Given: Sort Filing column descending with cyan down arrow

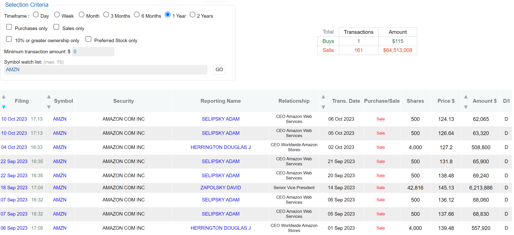Looking at the screenshot, I should [4, 107].
